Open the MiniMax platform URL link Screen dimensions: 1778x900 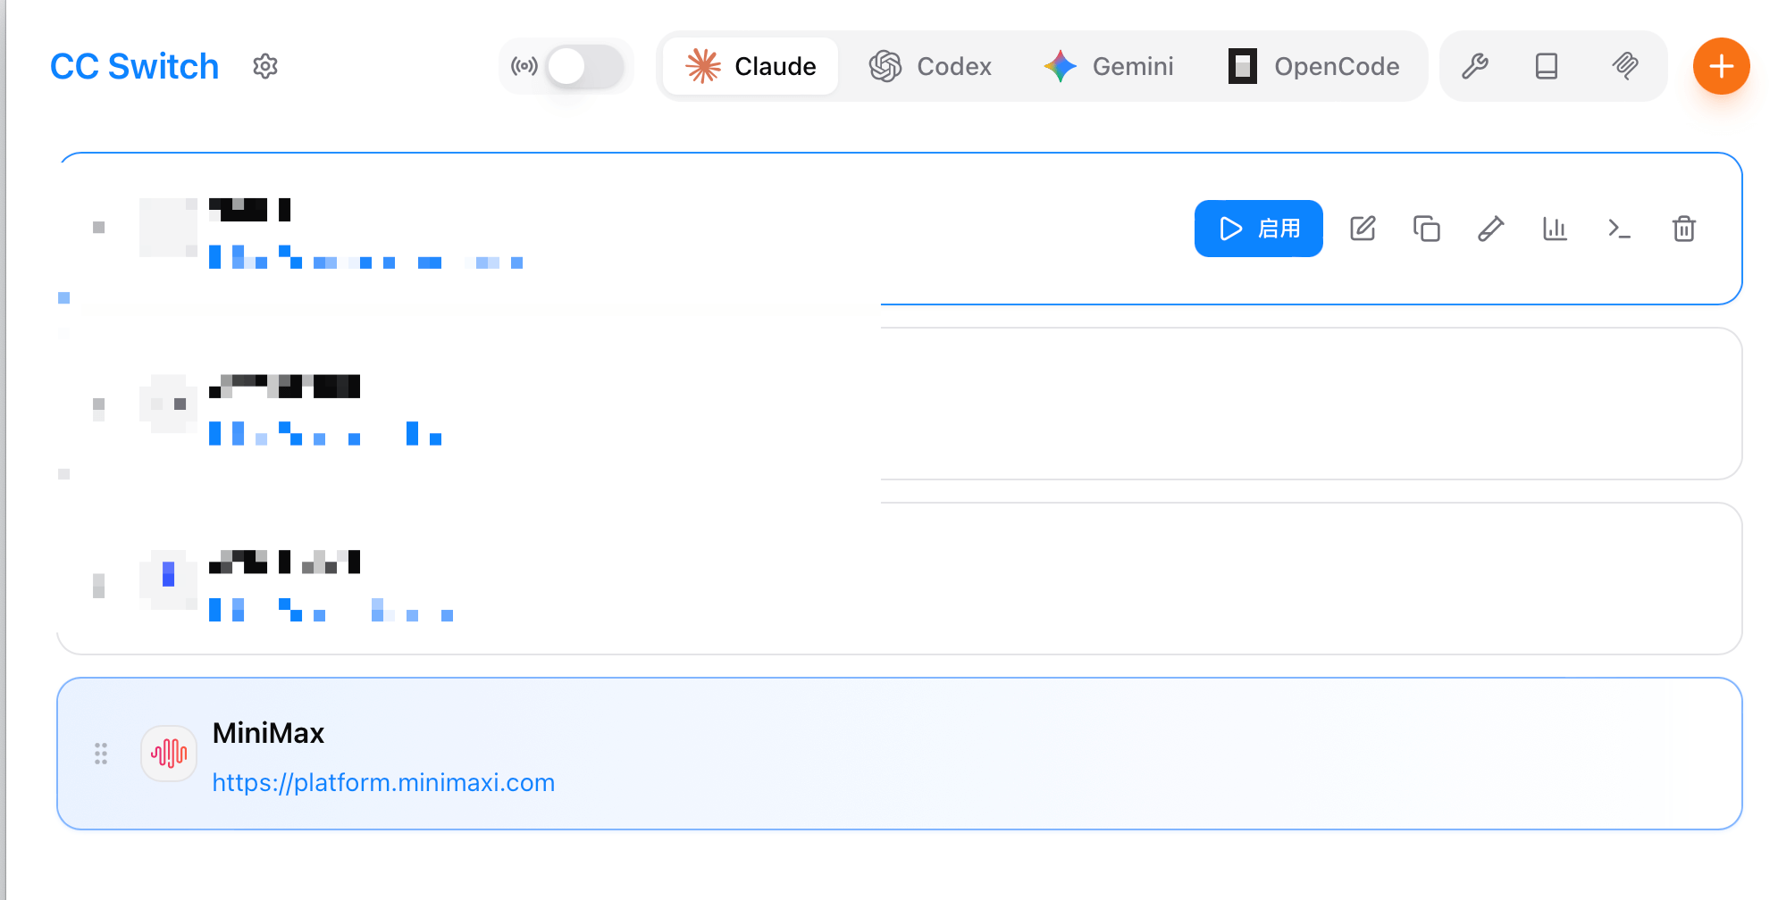coord(383,783)
